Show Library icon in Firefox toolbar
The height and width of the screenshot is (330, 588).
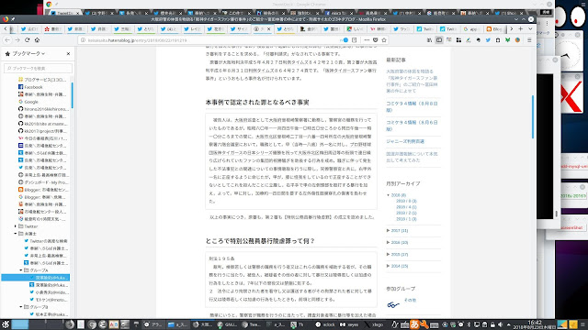(429, 40)
